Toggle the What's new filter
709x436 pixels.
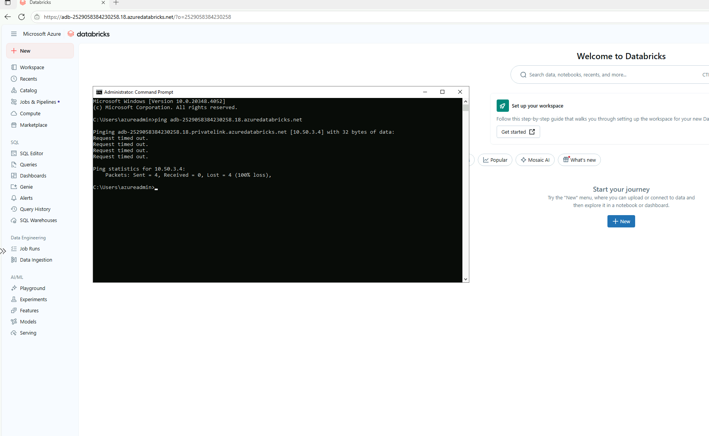(x=579, y=160)
